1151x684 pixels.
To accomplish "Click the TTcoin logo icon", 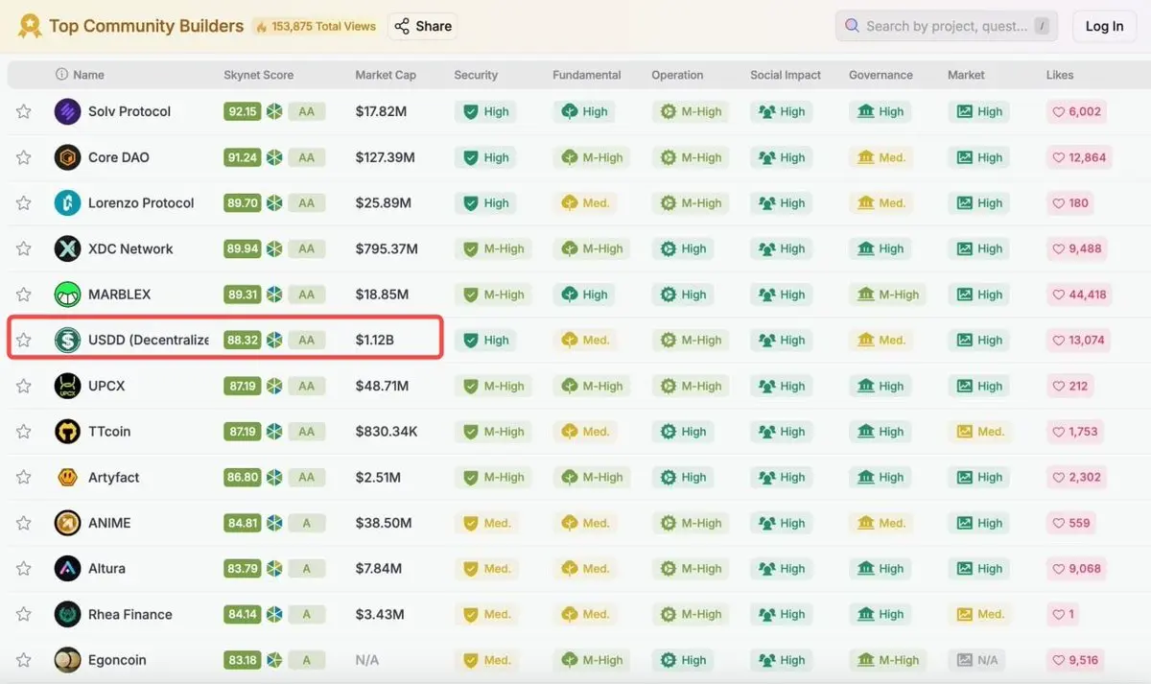I will point(67,432).
